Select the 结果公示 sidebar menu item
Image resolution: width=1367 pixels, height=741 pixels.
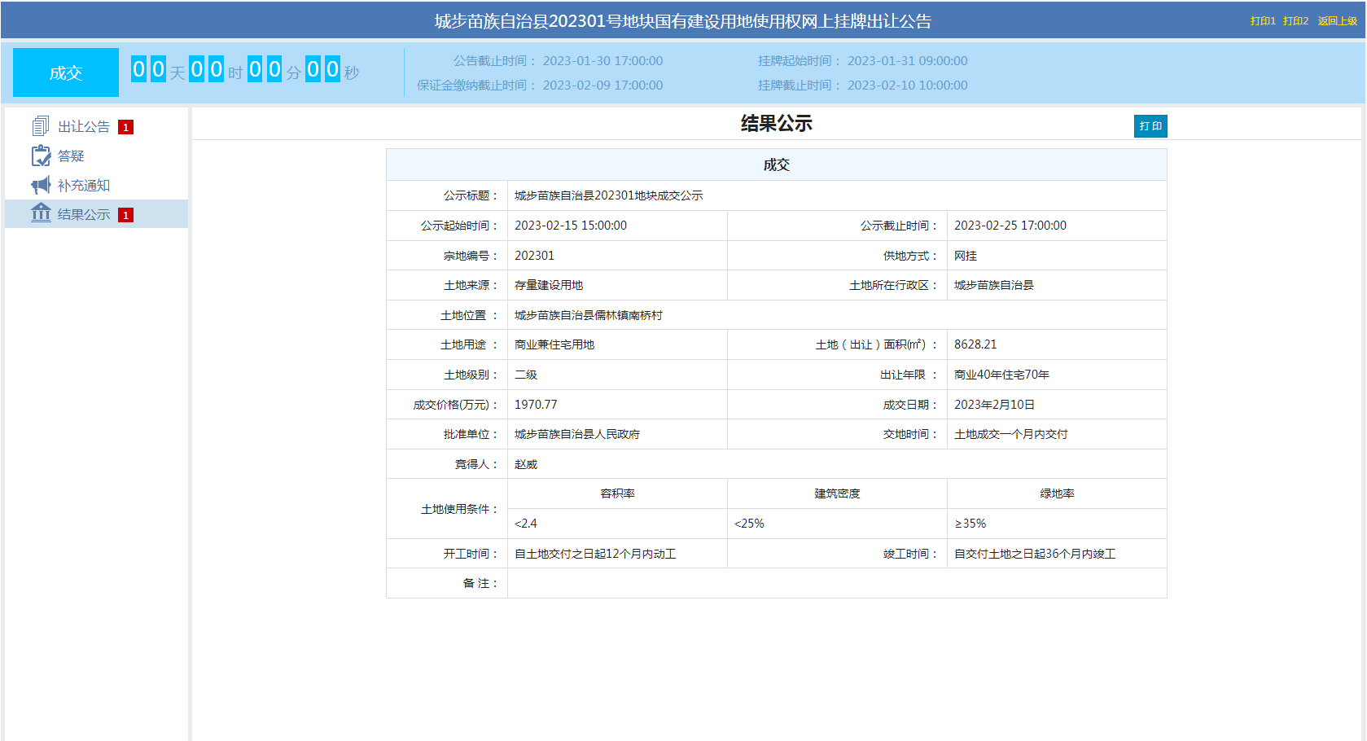84,215
